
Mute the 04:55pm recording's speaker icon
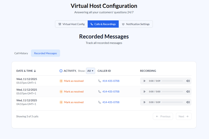click(x=188, y=102)
